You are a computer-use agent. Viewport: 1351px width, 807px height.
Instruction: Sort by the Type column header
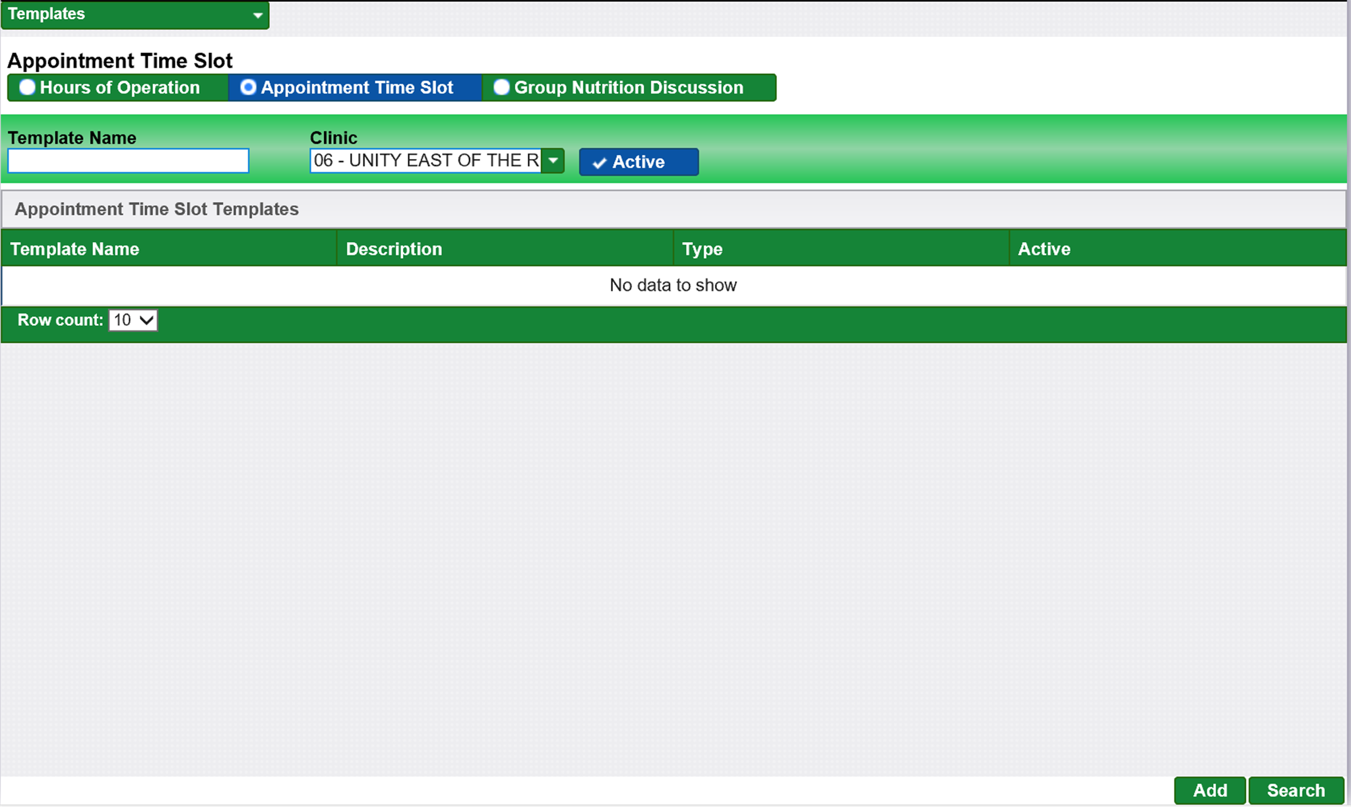pos(702,249)
